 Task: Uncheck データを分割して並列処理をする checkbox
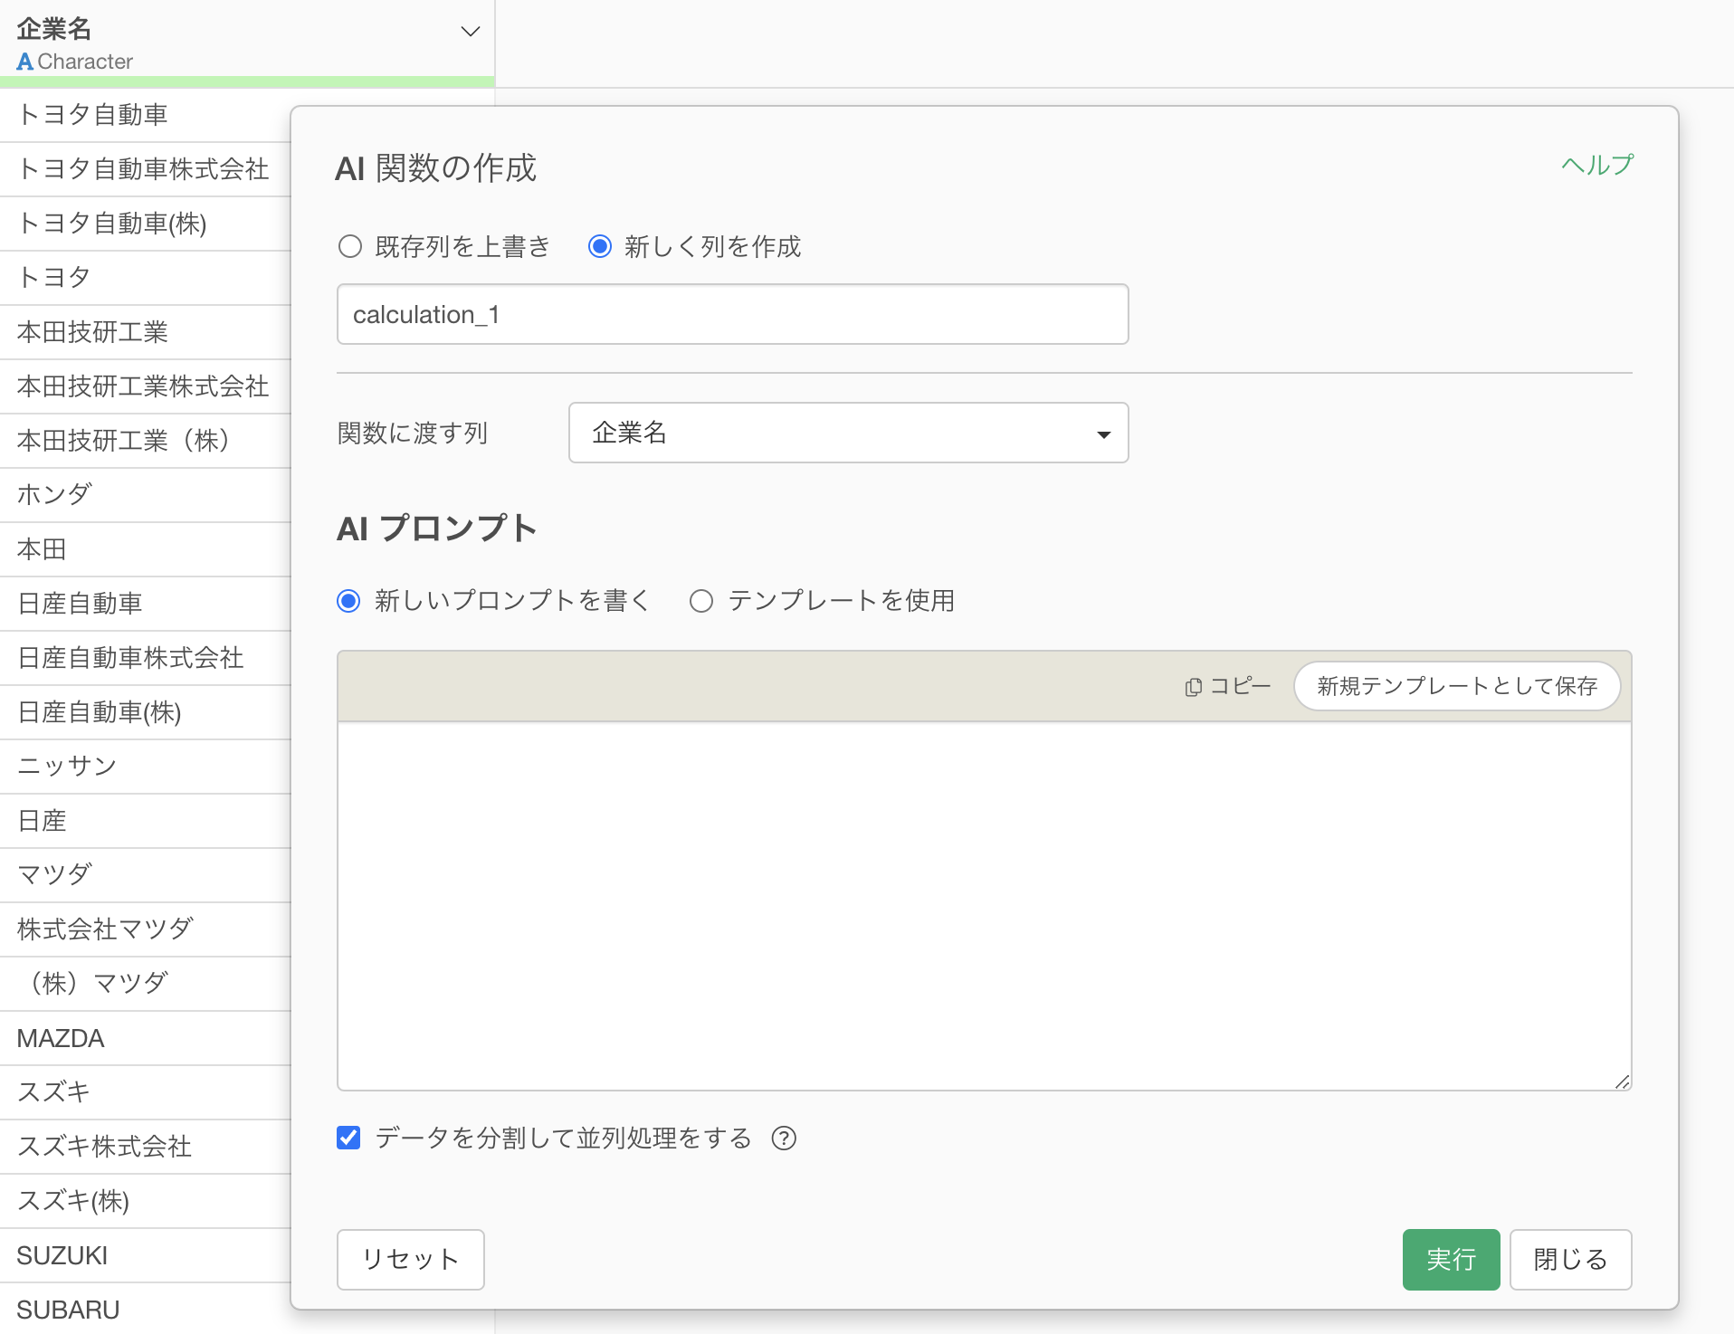[348, 1138]
